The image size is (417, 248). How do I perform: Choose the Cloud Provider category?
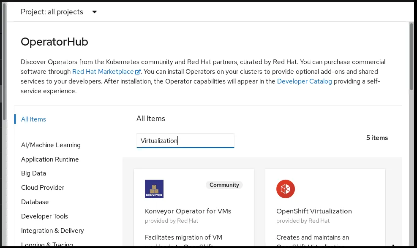click(43, 188)
